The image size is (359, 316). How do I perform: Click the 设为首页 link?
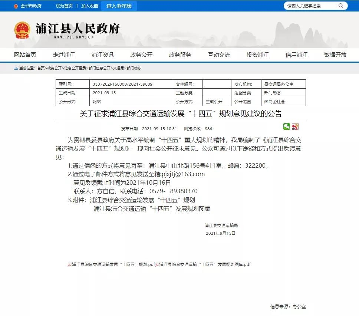[x=64, y=6]
